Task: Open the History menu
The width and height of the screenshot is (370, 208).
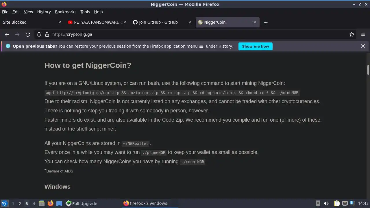Action: (44, 12)
